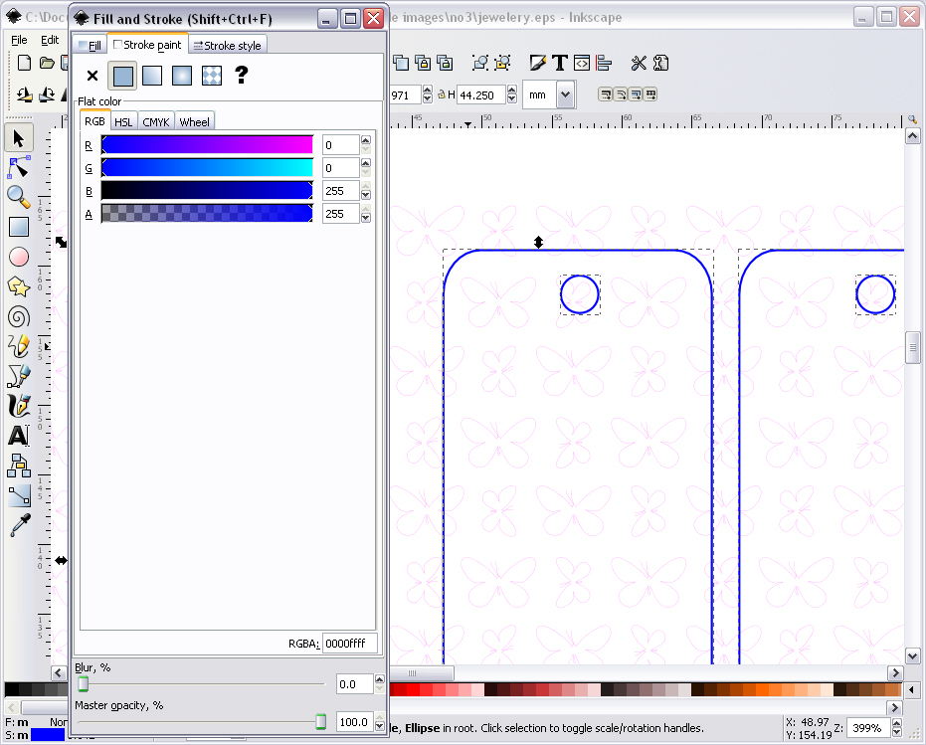Increase the R channel value

[366, 140]
